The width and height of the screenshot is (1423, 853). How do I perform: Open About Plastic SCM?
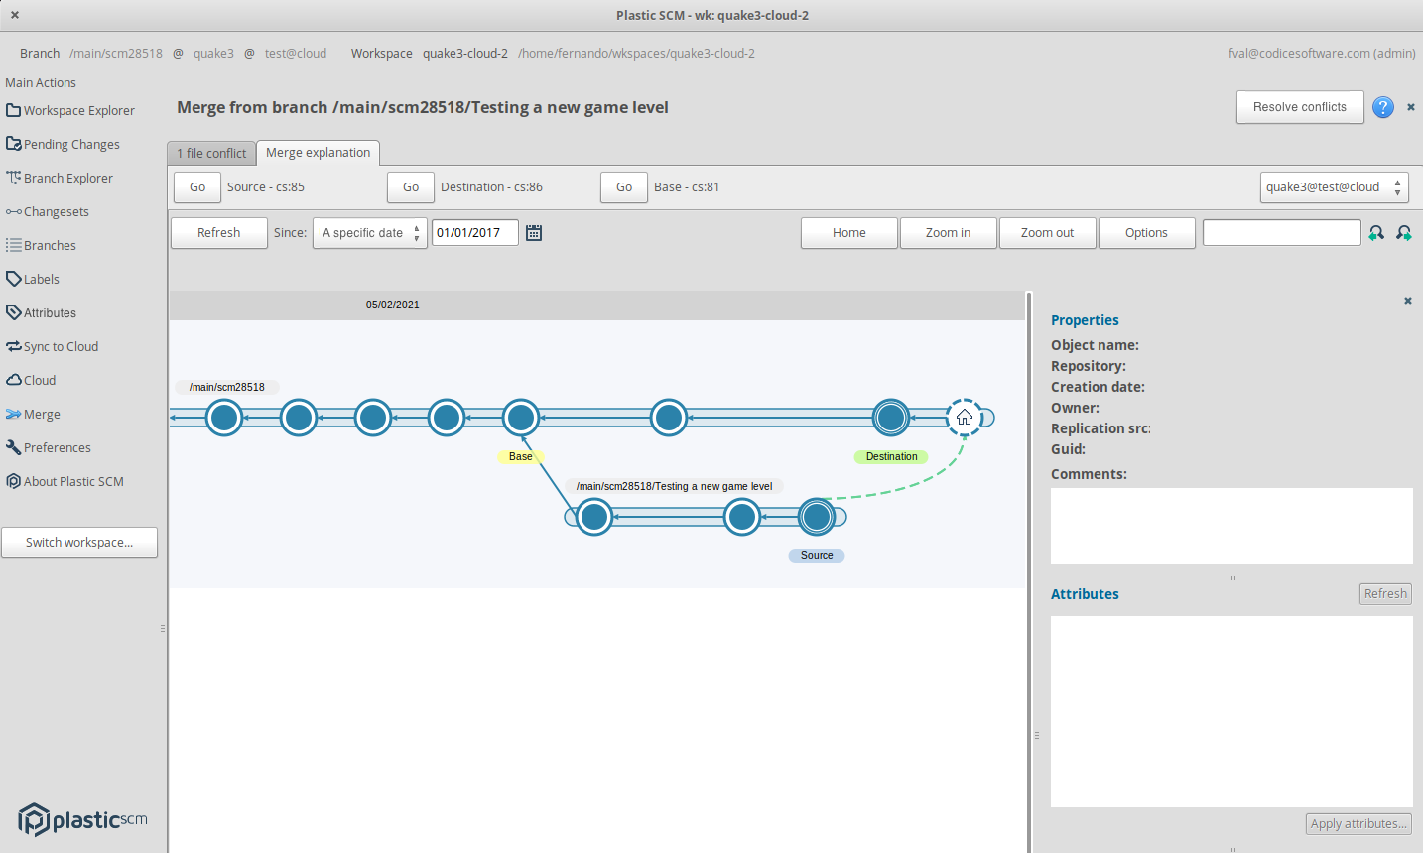(x=65, y=481)
